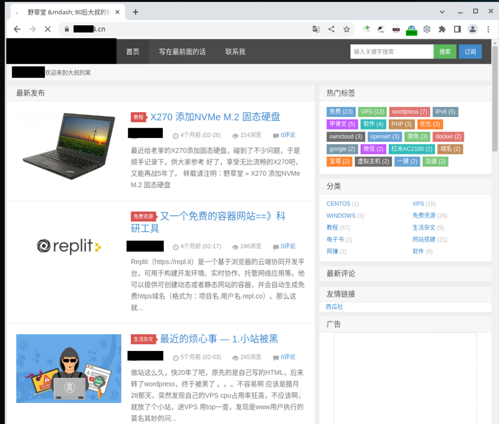
Task: Open the Chrome profile avatar
Action: pyautogui.click(x=472, y=29)
